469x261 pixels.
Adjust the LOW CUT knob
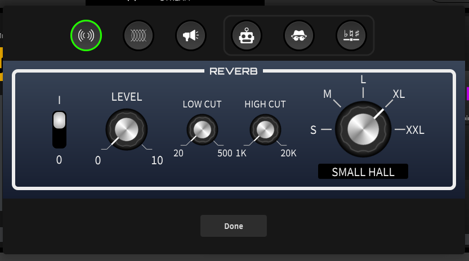click(202, 130)
